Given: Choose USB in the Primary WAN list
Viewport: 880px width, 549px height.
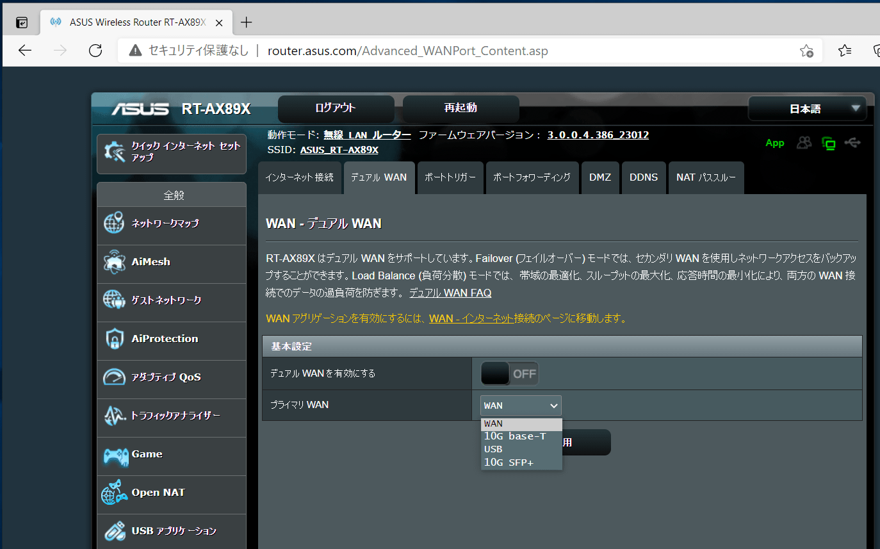Looking at the screenshot, I should pyautogui.click(x=521, y=449).
